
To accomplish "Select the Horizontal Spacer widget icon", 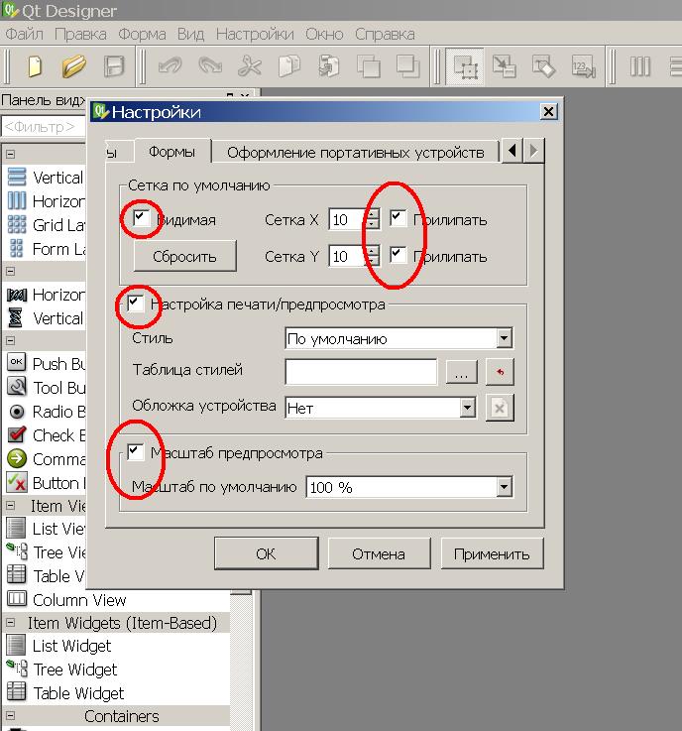I will click(17, 295).
